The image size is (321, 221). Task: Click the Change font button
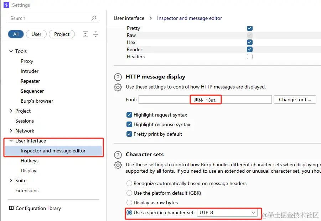point(295,99)
